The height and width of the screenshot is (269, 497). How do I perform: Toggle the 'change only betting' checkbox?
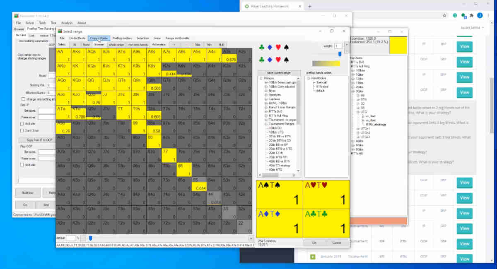click(x=23, y=99)
